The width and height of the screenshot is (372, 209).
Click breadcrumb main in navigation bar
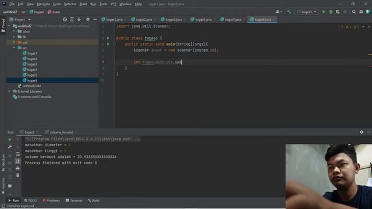tap(53, 12)
